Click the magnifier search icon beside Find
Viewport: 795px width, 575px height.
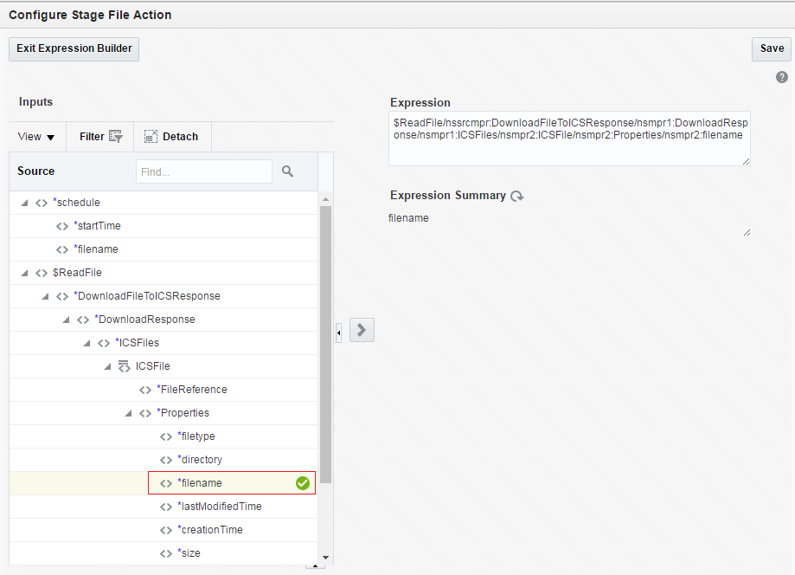tap(288, 171)
